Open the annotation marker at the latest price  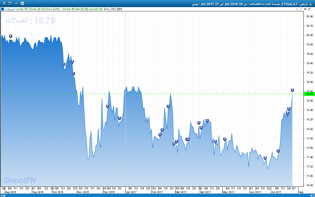292,90
